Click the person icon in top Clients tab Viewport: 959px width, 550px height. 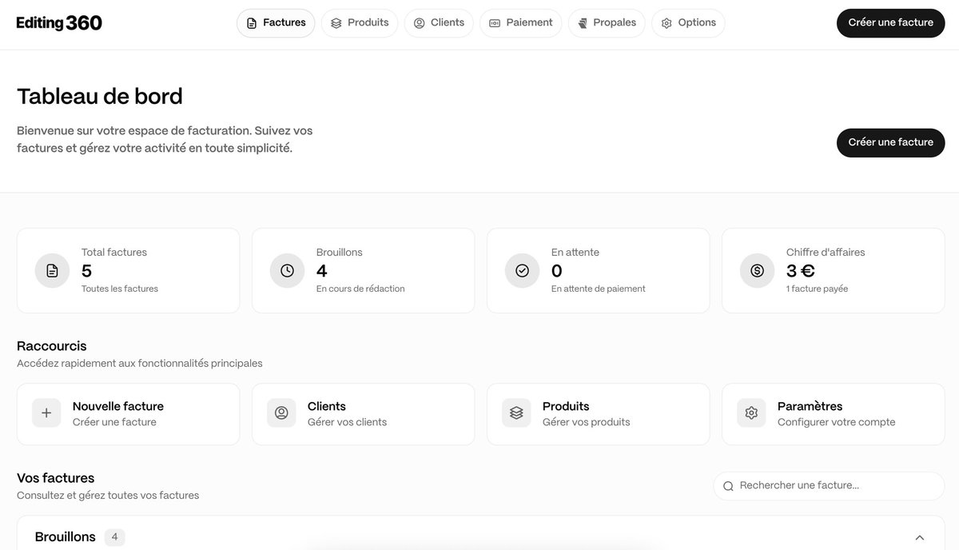(420, 23)
